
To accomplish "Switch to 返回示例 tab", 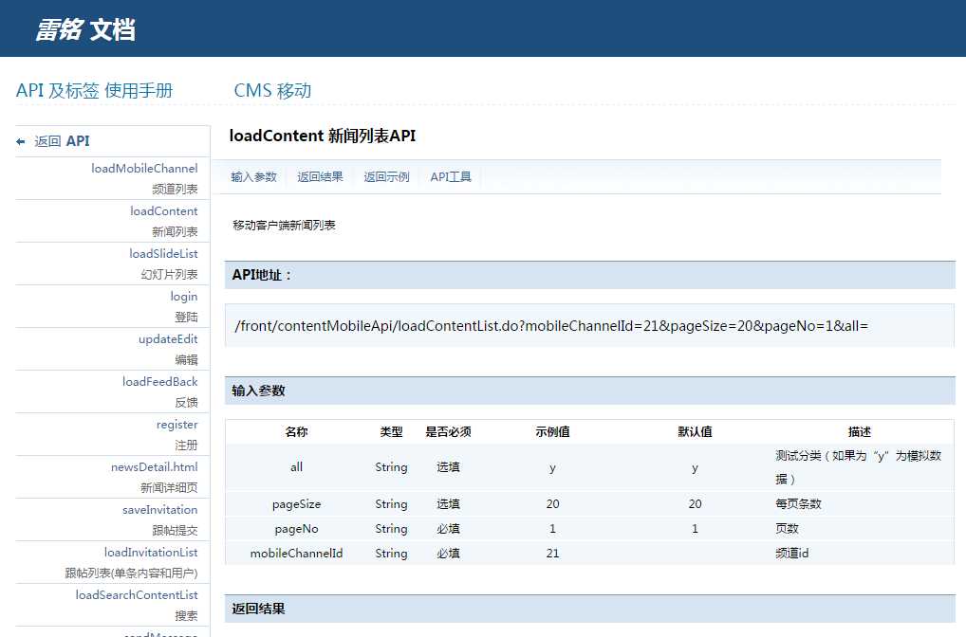I will pos(386,177).
